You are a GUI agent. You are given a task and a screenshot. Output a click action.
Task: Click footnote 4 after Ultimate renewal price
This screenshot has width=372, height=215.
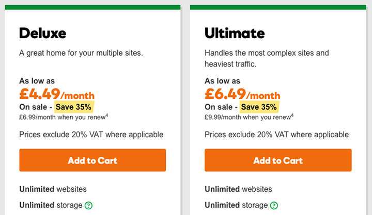[292, 115]
